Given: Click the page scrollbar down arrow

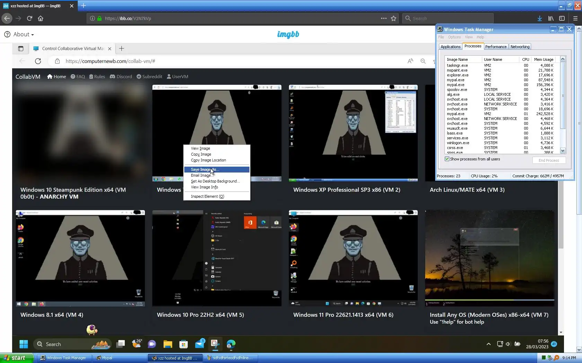Looking at the screenshot, I should pyautogui.click(x=579, y=350).
